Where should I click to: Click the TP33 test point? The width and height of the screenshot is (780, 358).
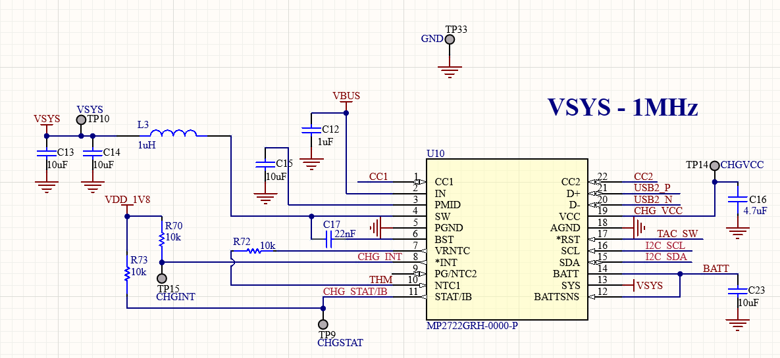(450, 40)
